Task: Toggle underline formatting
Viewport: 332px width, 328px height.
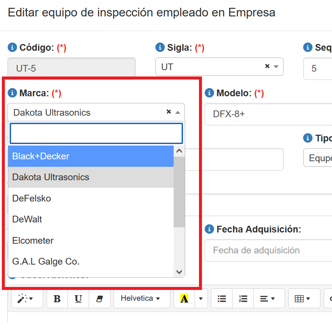Action: coord(78,299)
